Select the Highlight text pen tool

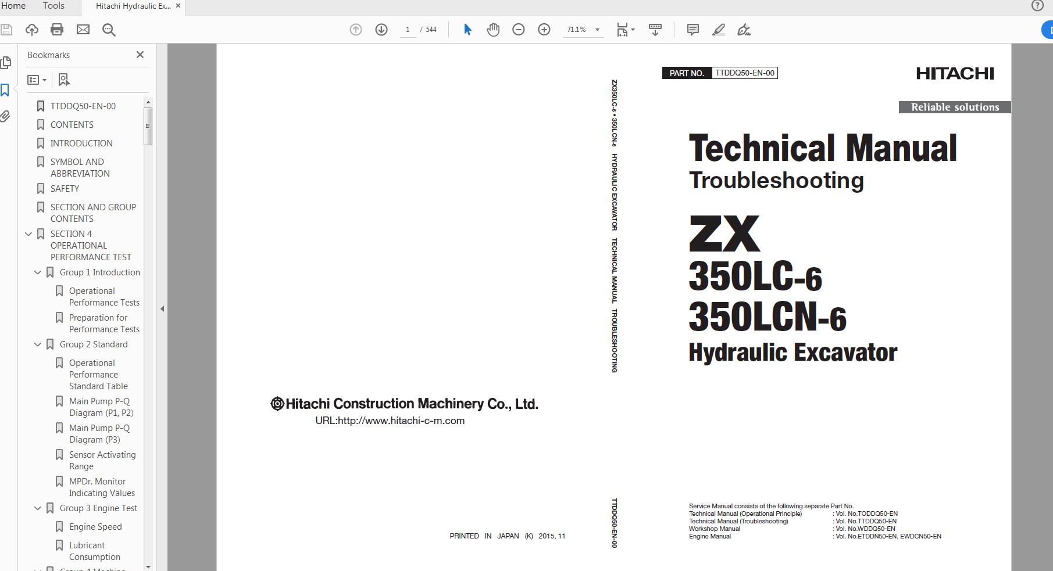click(719, 30)
